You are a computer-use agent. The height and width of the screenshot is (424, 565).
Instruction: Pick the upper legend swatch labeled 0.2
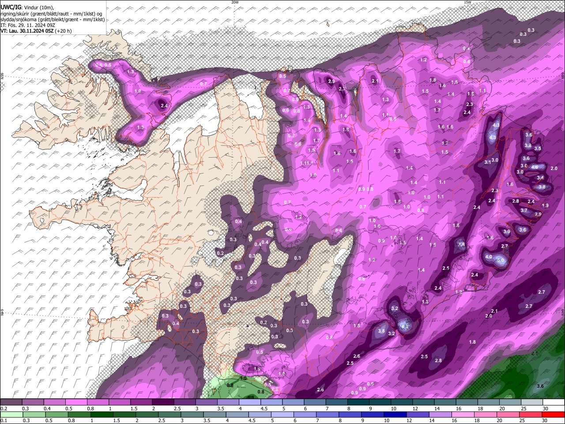coord(11,402)
